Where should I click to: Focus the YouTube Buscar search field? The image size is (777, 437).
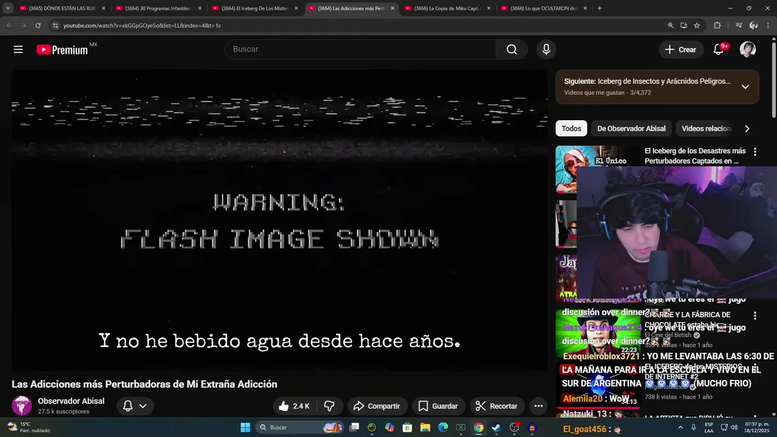[361, 49]
